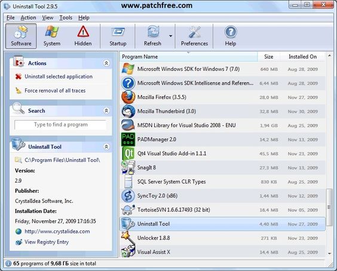Select the SDK Intellisense question mark icon
337x271 pixels.
coord(128,83)
